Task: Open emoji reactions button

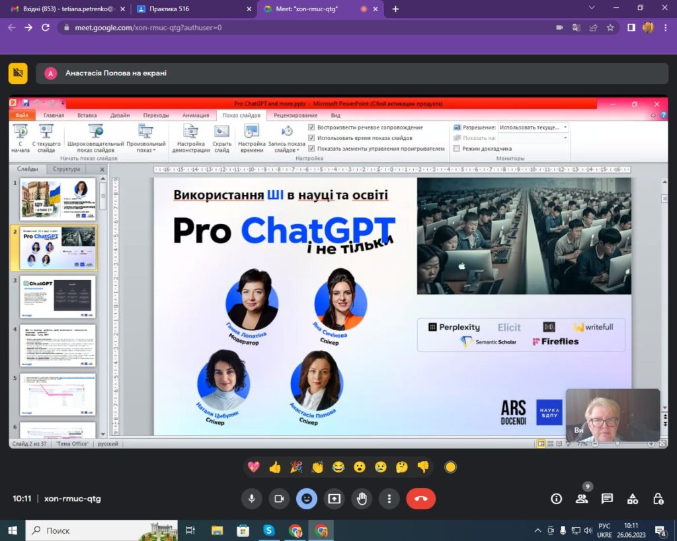Action: [306, 499]
